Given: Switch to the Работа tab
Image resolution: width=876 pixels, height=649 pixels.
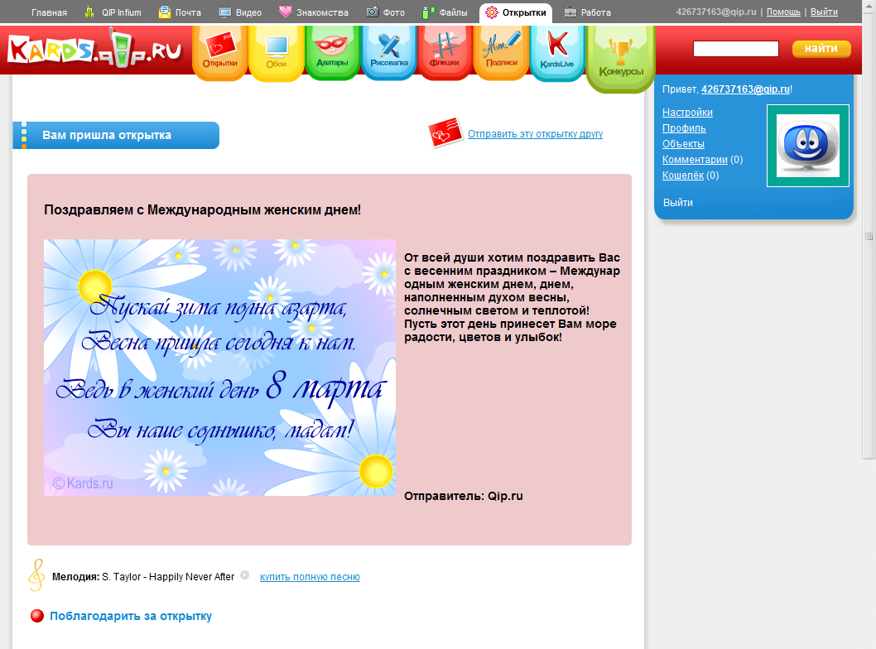Looking at the screenshot, I should click(595, 12).
